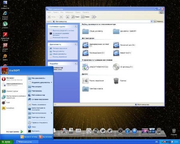Select My Computer in the Start menu
Screen dimensions: 180x144
coord(36,95)
